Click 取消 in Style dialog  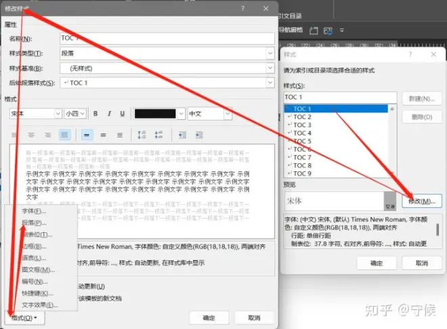[x=422, y=263]
